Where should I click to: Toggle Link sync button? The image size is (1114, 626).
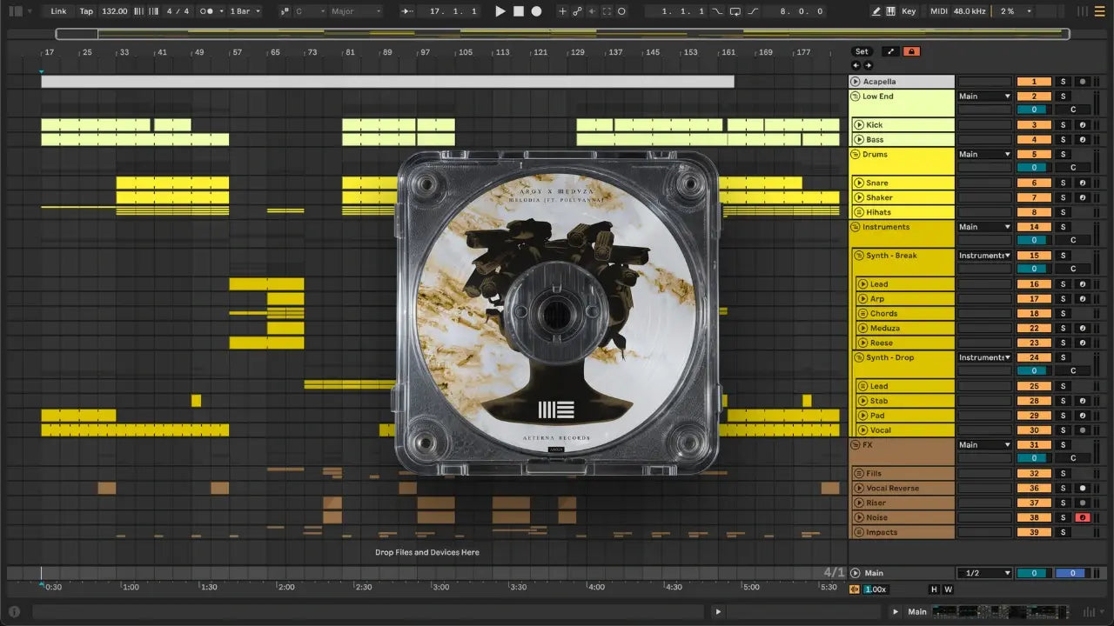point(58,11)
